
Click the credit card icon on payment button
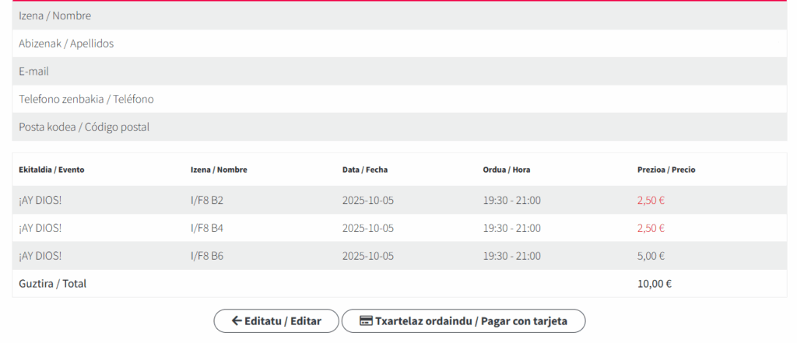pos(365,321)
